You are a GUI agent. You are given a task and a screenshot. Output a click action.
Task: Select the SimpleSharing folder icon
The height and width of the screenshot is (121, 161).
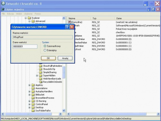[x=41, y=72]
